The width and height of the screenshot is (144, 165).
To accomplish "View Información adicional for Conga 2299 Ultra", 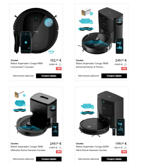I will click(x=89, y=159).
